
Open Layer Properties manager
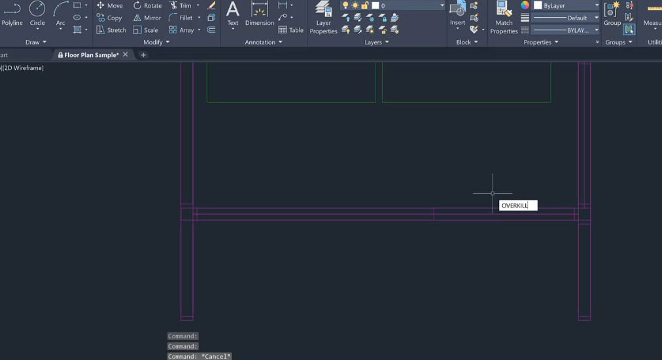coord(323,18)
